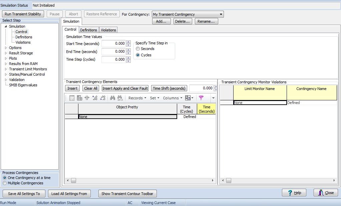
Task: Select the Simulation top tab
Action: tap(71, 21)
